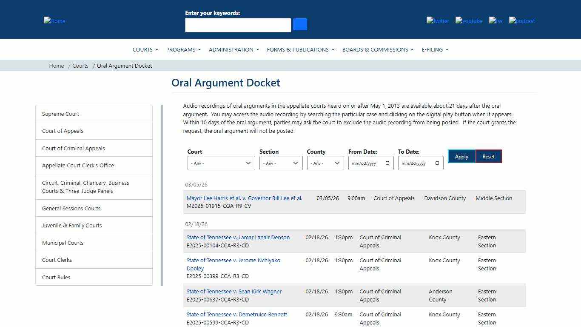Click the Reset filter button
Viewport: 581px width, 327px height.
[x=488, y=156]
